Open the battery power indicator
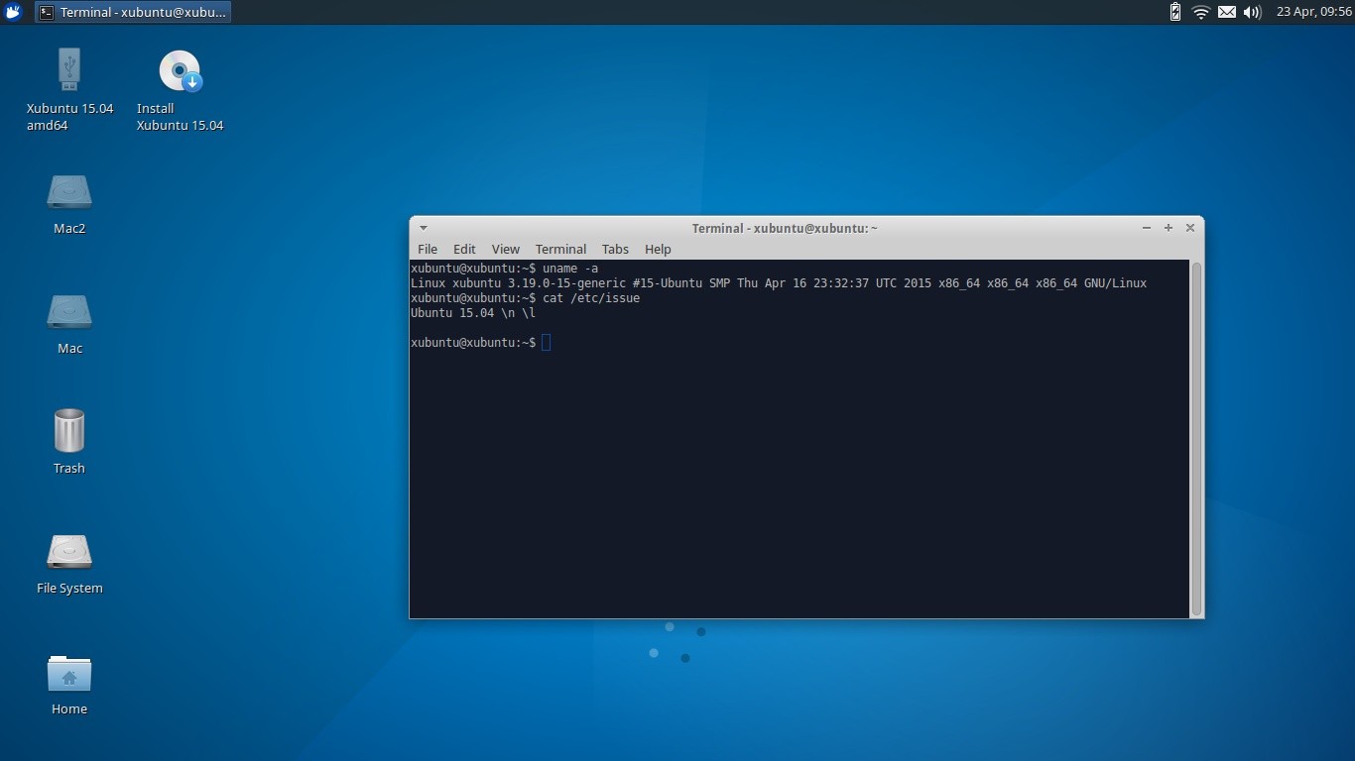Screen dimensions: 1355x761 click(x=1175, y=12)
